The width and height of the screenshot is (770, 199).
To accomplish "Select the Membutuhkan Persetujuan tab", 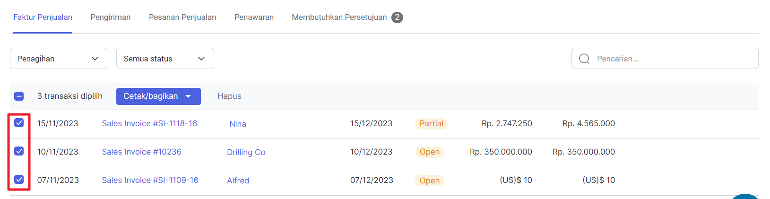I will [339, 17].
